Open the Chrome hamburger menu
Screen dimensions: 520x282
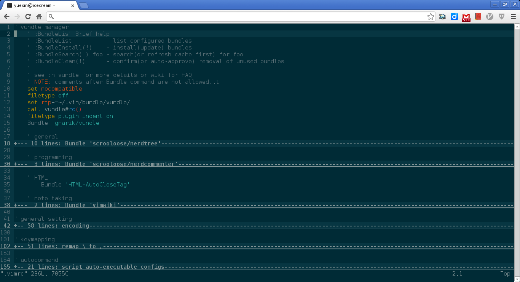(513, 16)
